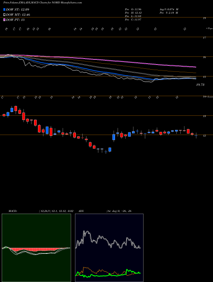Select the 'DOW ST: 12.09' legend text
This screenshot has height=282, width=213.
pos(17,10)
